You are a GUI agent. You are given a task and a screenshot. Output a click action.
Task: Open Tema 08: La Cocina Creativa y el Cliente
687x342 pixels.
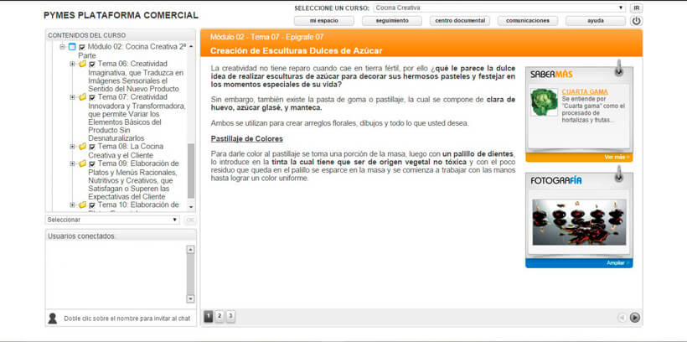pyautogui.click(x=126, y=151)
